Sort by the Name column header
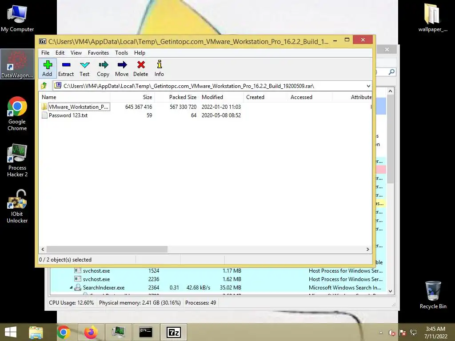 coord(74,97)
